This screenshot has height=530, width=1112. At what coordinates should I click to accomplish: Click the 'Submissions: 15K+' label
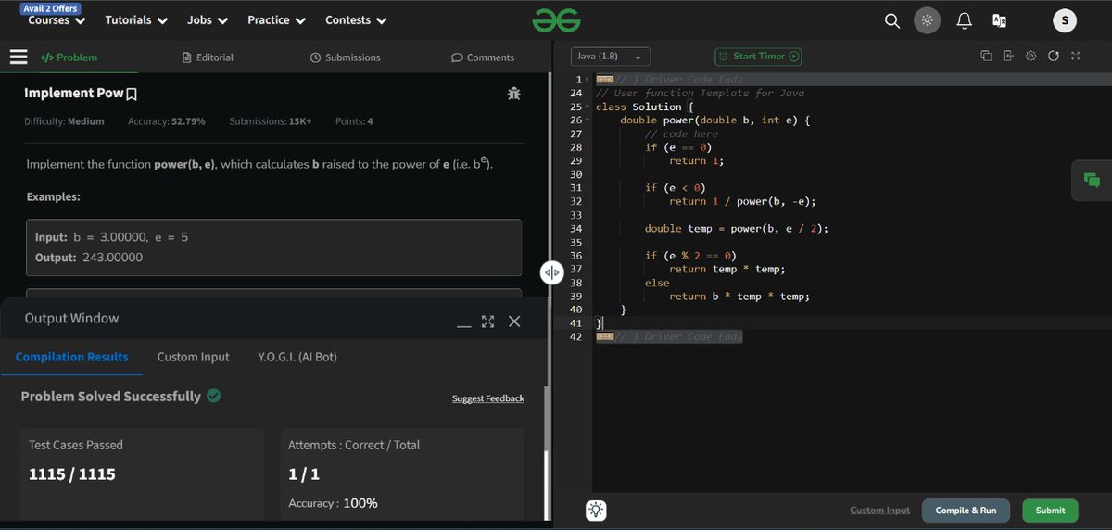(271, 121)
